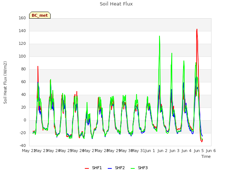Click the Jun 1 x-axis label
Viewport: 233px width, 175px height.
click(150, 151)
